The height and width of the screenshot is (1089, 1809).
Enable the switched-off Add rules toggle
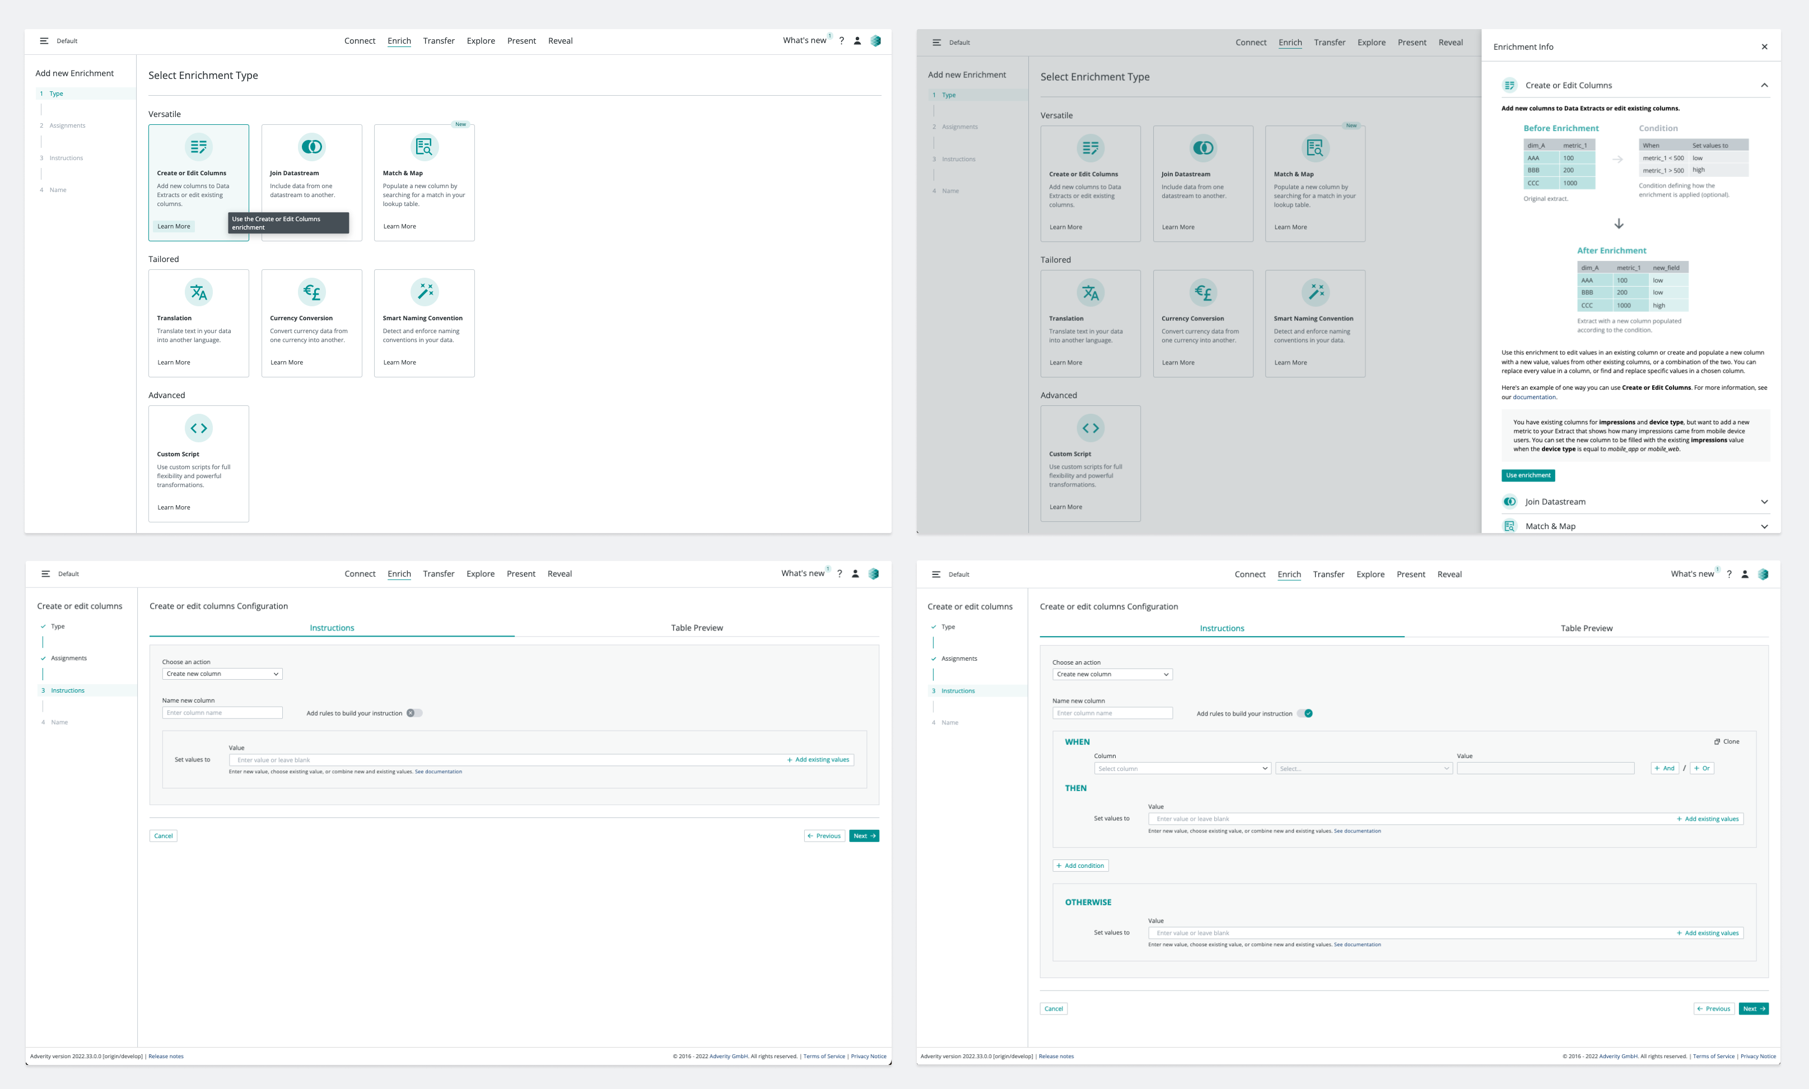[x=414, y=713]
